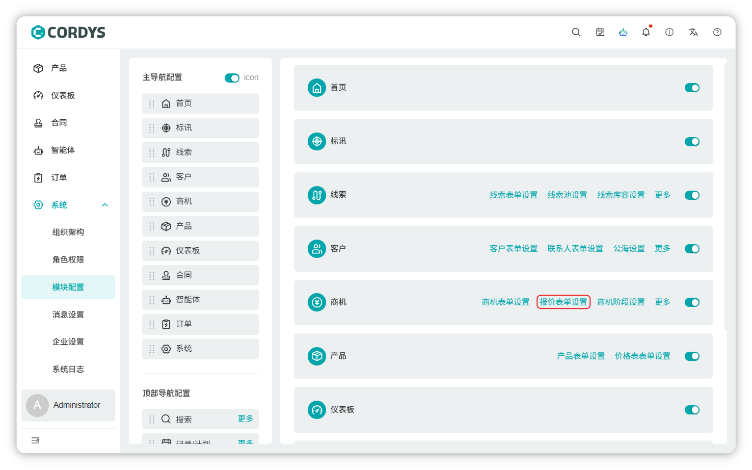Open 更多 options in 客户 row

pyautogui.click(x=662, y=248)
